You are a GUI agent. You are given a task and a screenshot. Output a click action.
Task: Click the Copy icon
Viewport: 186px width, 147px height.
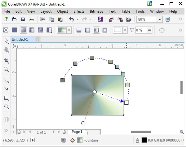coord(51,19)
